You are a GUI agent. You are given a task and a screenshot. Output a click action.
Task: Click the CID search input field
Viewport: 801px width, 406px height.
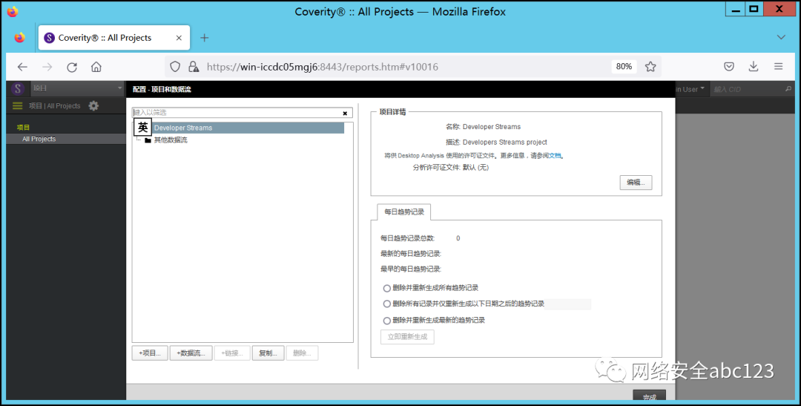coord(748,89)
